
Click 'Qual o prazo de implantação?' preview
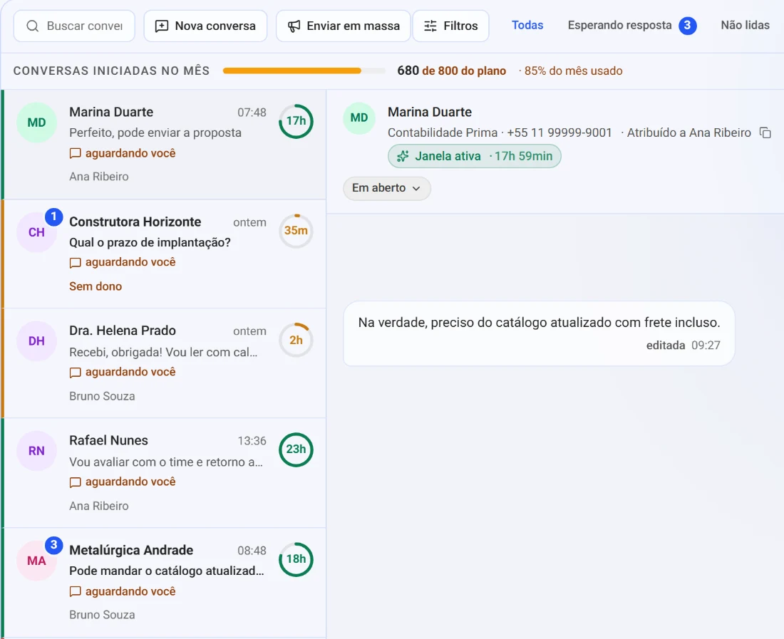(150, 242)
